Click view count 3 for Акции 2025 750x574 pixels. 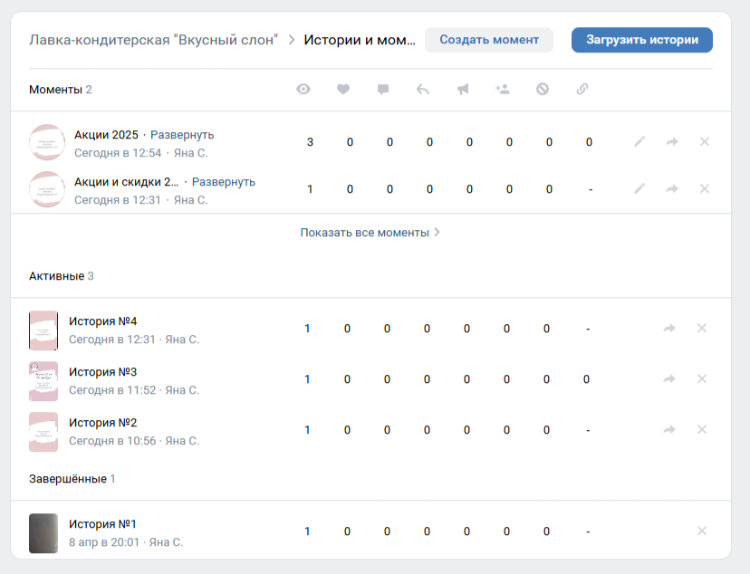[x=310, y=142]
